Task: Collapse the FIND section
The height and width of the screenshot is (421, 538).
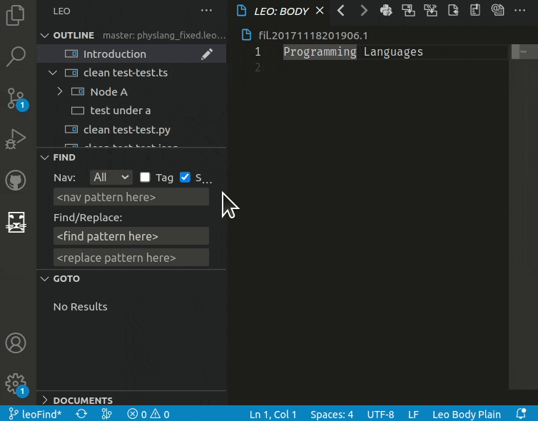Action: click(45, 158)
